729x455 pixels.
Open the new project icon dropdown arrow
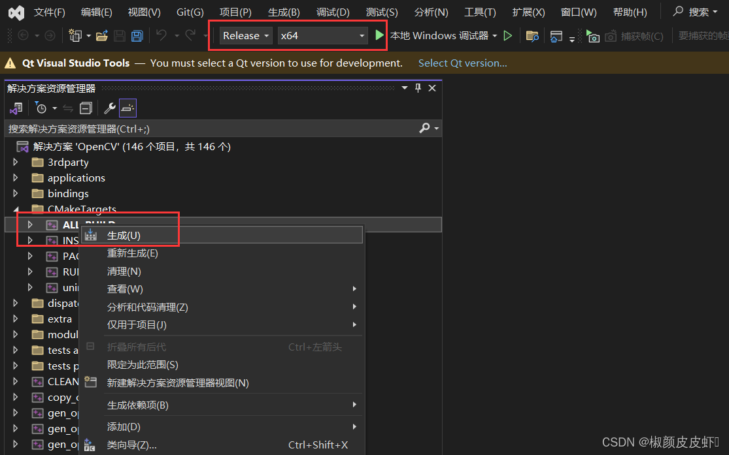88,36
